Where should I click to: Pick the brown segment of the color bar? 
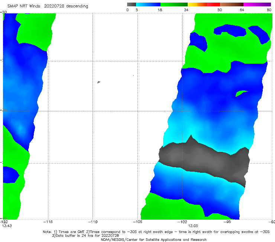(232, 4)
